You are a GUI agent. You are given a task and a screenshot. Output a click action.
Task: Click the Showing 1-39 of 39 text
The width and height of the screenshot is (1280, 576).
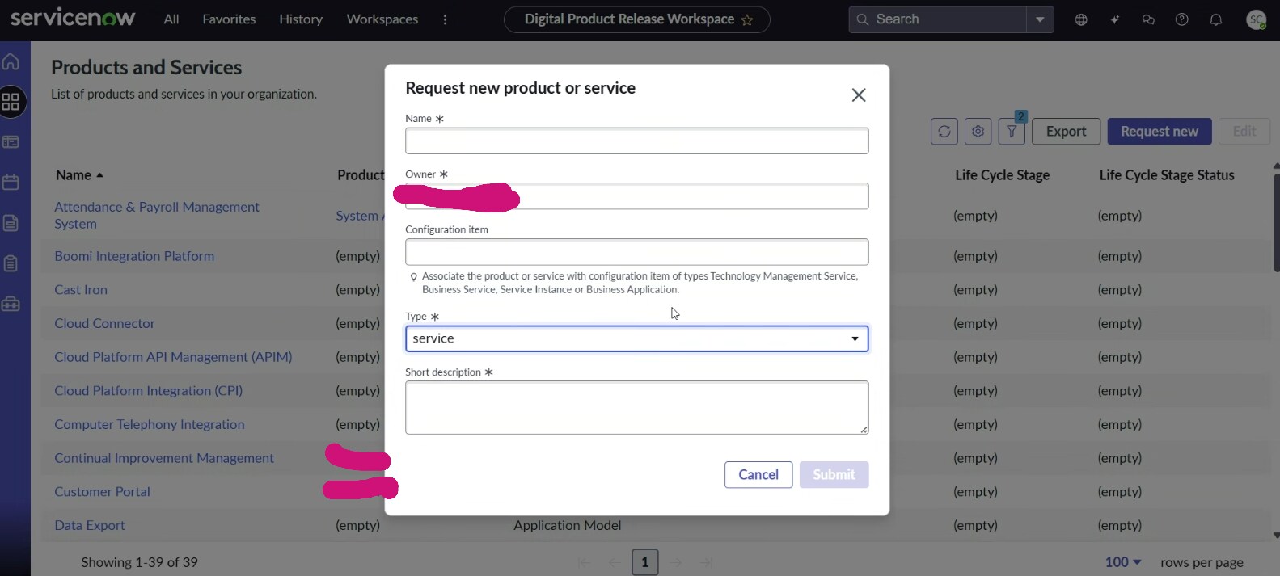[139, 562]
